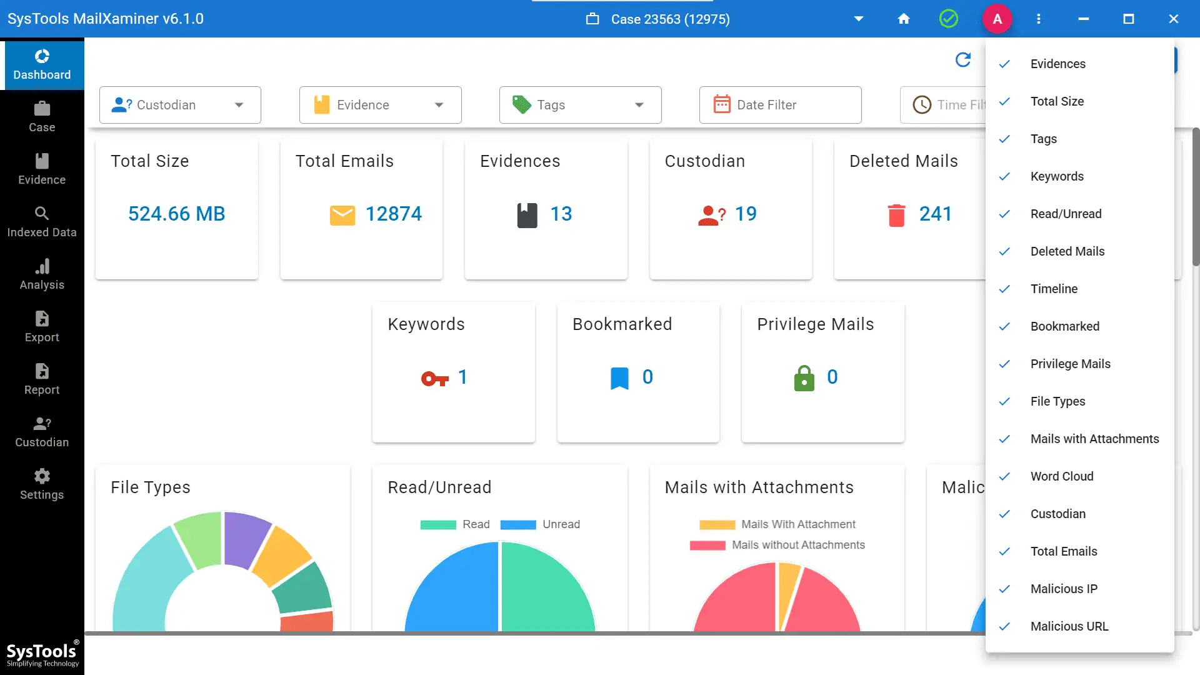Toggle File Types in widget menu
Image resolution: width=1200 pixels, height=675 pixels.
click(x=1080, y=401)
